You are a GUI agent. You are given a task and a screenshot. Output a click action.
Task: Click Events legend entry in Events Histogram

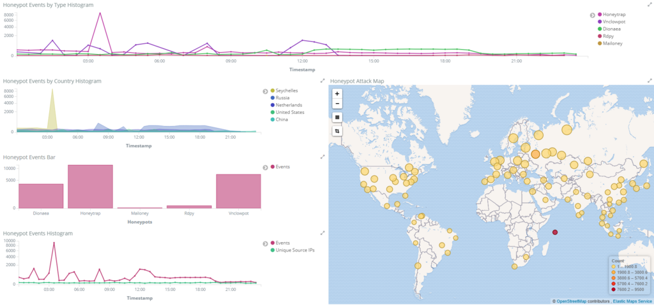[280, 243]
